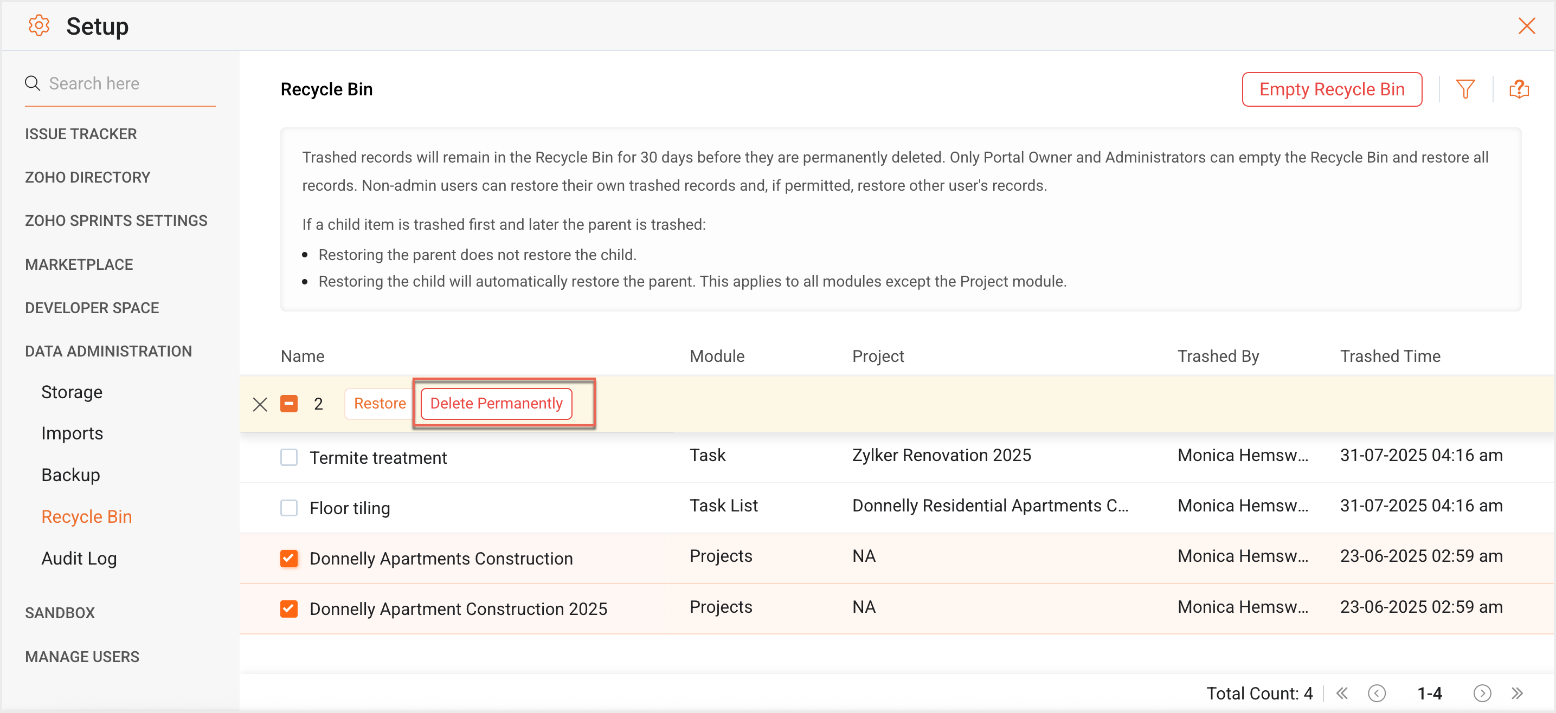Expand the Issue Tracker section
Screen dimensions: 1556x713
[81, 134]
